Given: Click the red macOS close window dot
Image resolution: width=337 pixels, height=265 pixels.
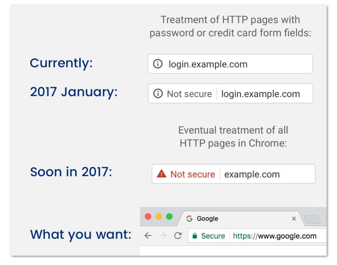Looking at the screenshot, I should coord(148,216).
